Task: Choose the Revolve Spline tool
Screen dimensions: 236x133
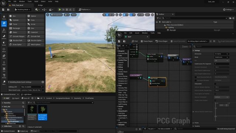Action: click(35, 40)
